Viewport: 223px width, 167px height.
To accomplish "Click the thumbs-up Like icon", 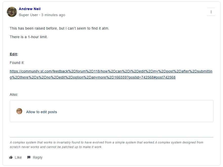I will pos(11,157).
